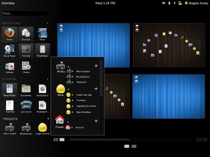Screen dimensions: 210x157
Task: Launch the Cheese webcam app
Action: click(26, 67)
